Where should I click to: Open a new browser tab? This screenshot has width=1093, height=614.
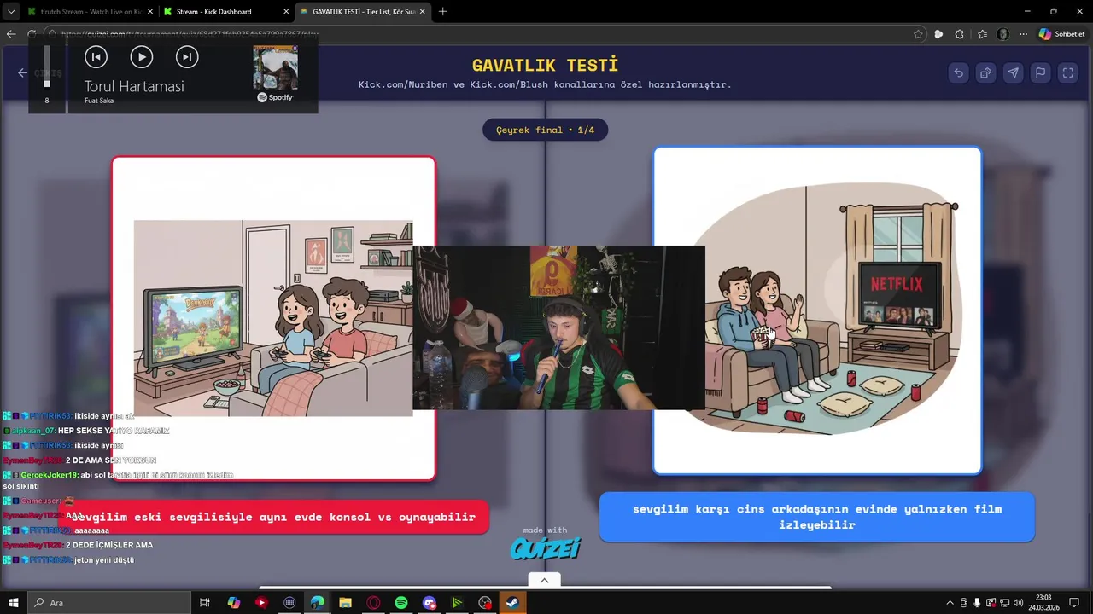442,12
